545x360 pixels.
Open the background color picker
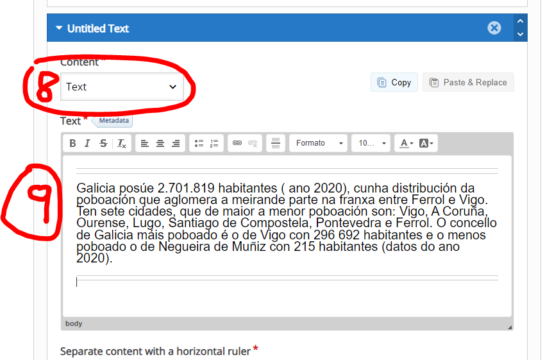tap(426, 143)
